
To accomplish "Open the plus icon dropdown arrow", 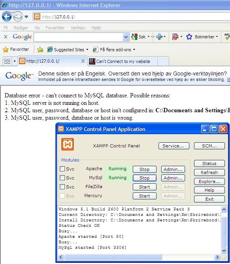I will pyautogui.click(x=165, y=36).
